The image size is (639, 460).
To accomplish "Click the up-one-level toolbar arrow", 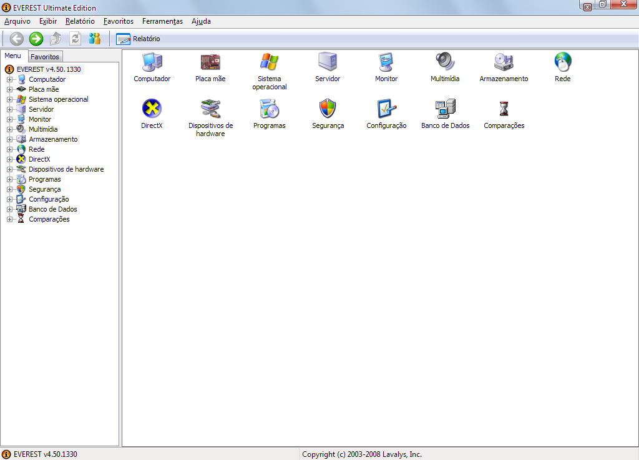I will tap(56, 39).
